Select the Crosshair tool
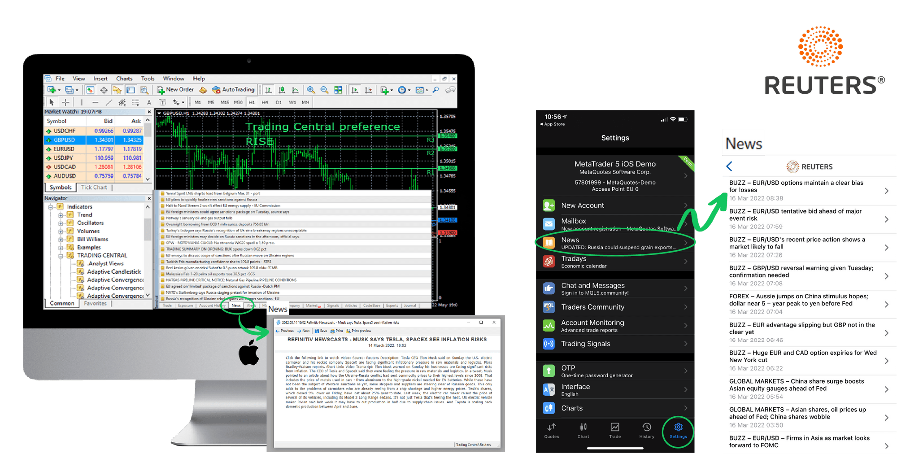Viewport: 897px width, 454px height. (x=65, y=102)
